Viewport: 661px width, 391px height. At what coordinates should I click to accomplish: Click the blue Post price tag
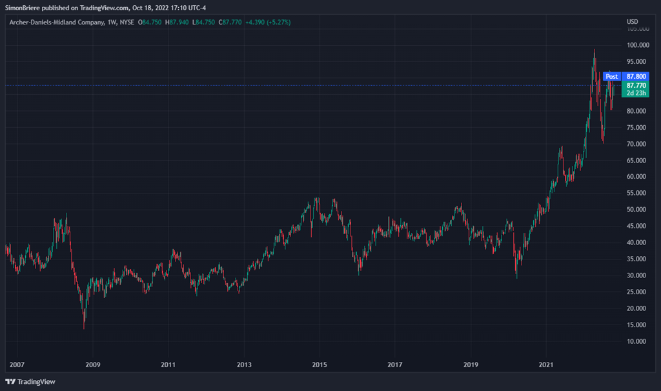point(611,76)
